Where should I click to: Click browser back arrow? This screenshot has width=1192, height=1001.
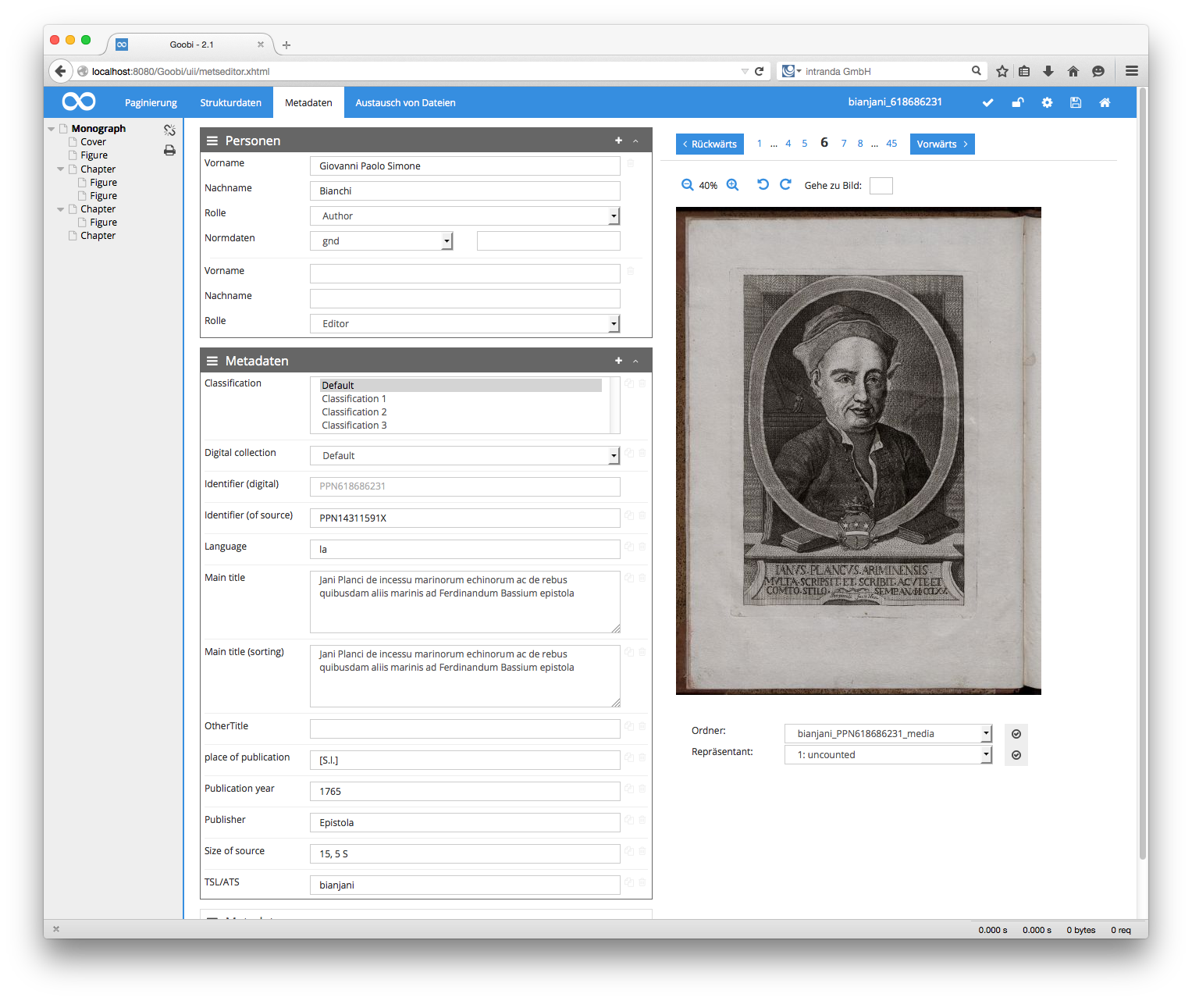tap(60, 71)
